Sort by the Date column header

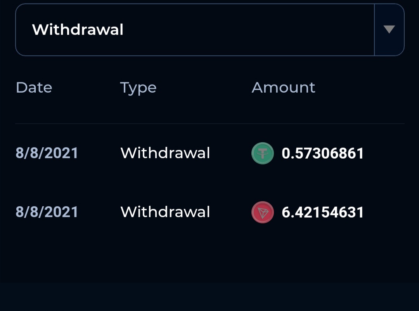pos(34,88)
